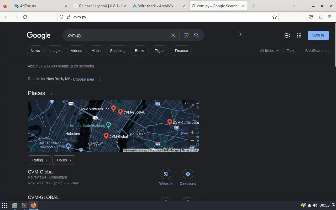Switch to Release LuytenX tab

click(x=100, y=6)
